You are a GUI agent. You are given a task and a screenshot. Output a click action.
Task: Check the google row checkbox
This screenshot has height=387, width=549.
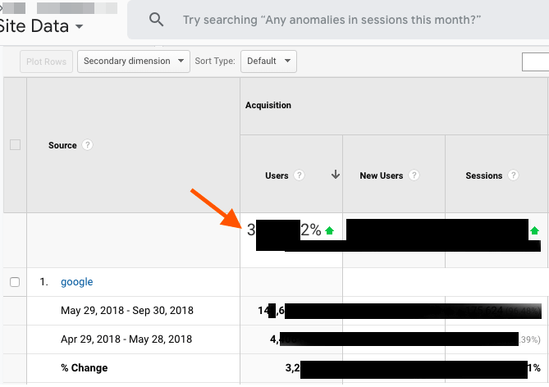point(14,282)
